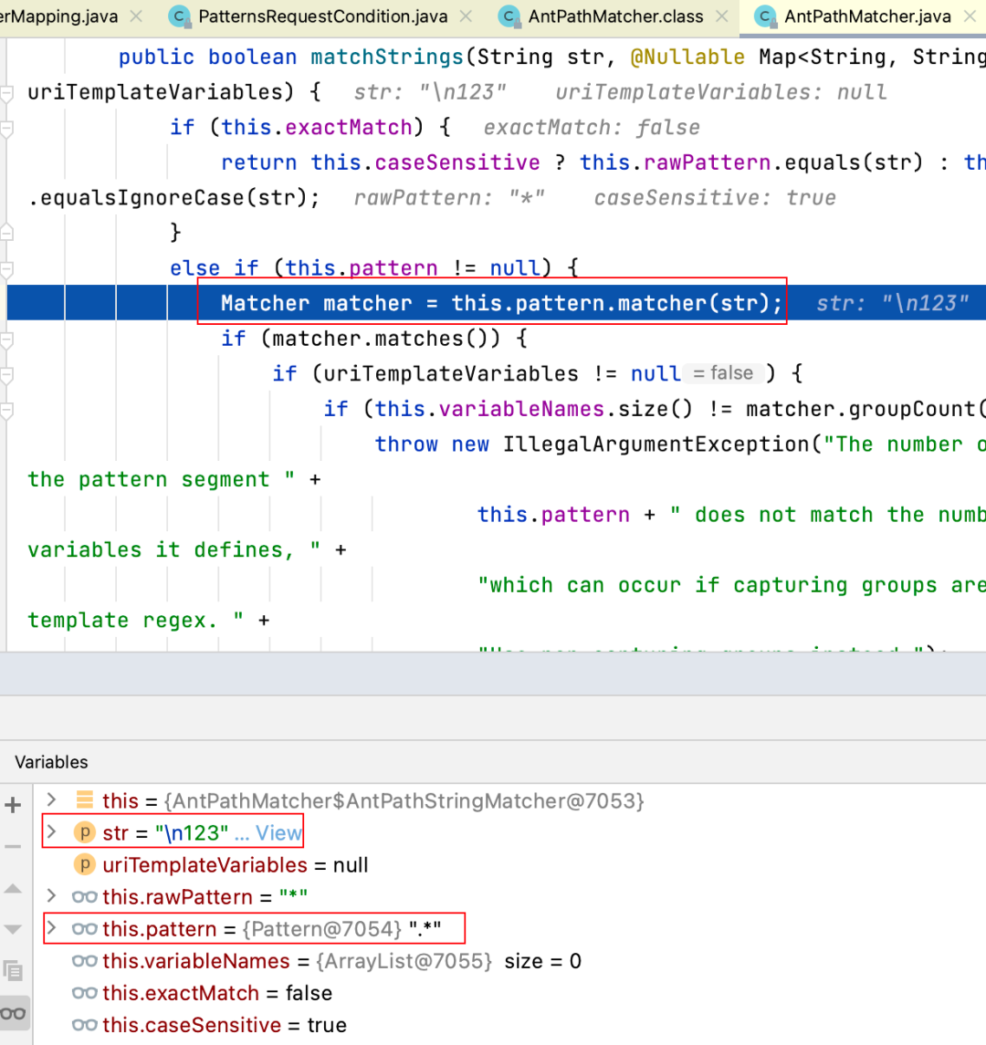The width and height of the screenshot is (986, 1045).
Task: Click the glasses watch icon beside this.exactMatch
Action: [85, 993]
